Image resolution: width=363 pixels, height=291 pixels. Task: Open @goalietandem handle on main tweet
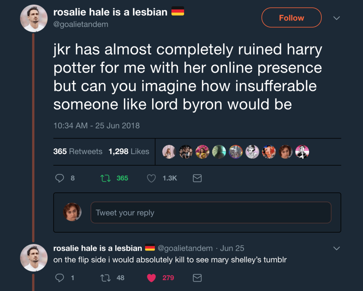tap(81, 24)
